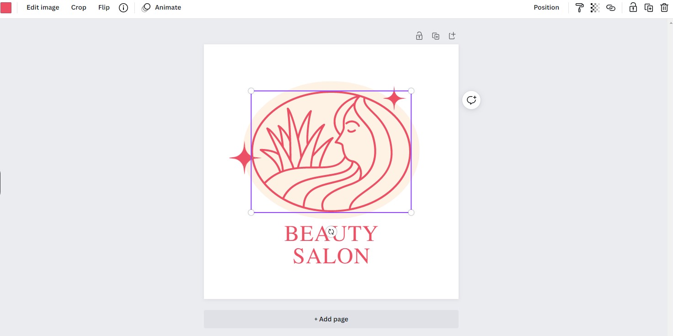Duplicate the selected image
The height and width of the screenshot is (336, 673).
click(x=649, y=7)
